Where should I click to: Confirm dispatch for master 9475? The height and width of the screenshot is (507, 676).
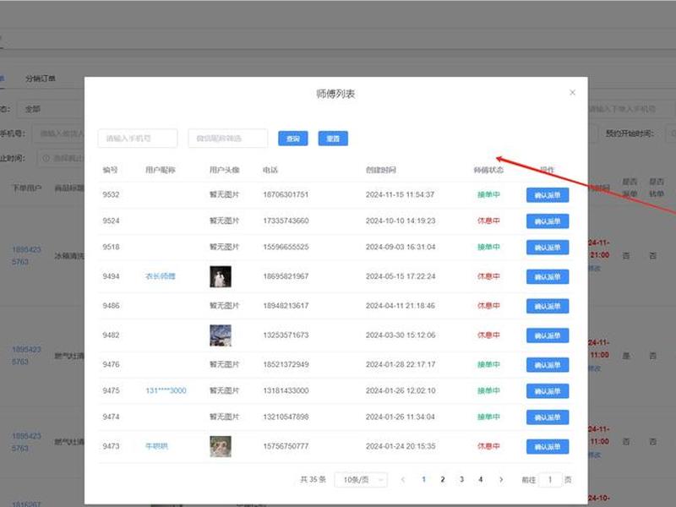pos(547,391)
